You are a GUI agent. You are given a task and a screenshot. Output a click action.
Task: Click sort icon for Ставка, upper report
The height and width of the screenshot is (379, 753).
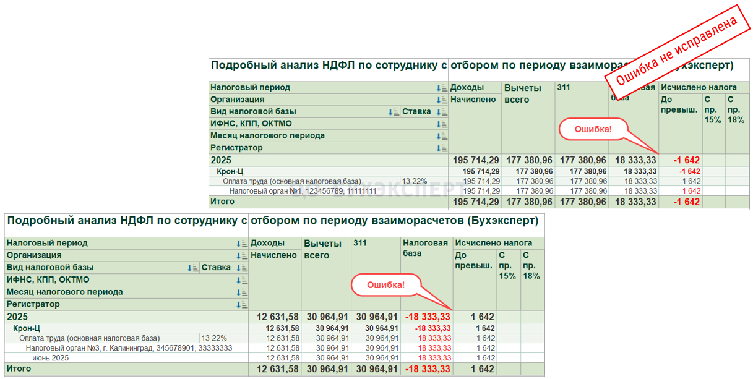(x=442, y=112)
